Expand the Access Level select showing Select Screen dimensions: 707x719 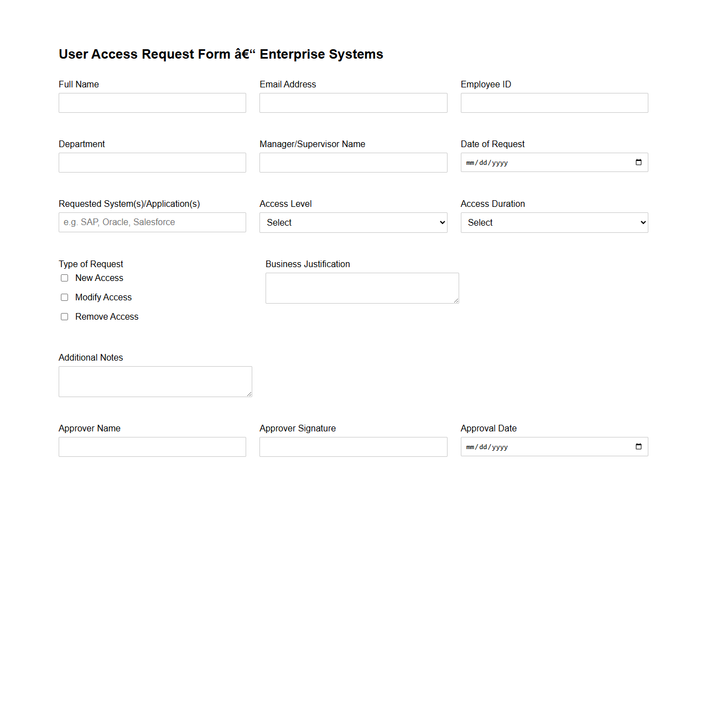click(353, 222)
